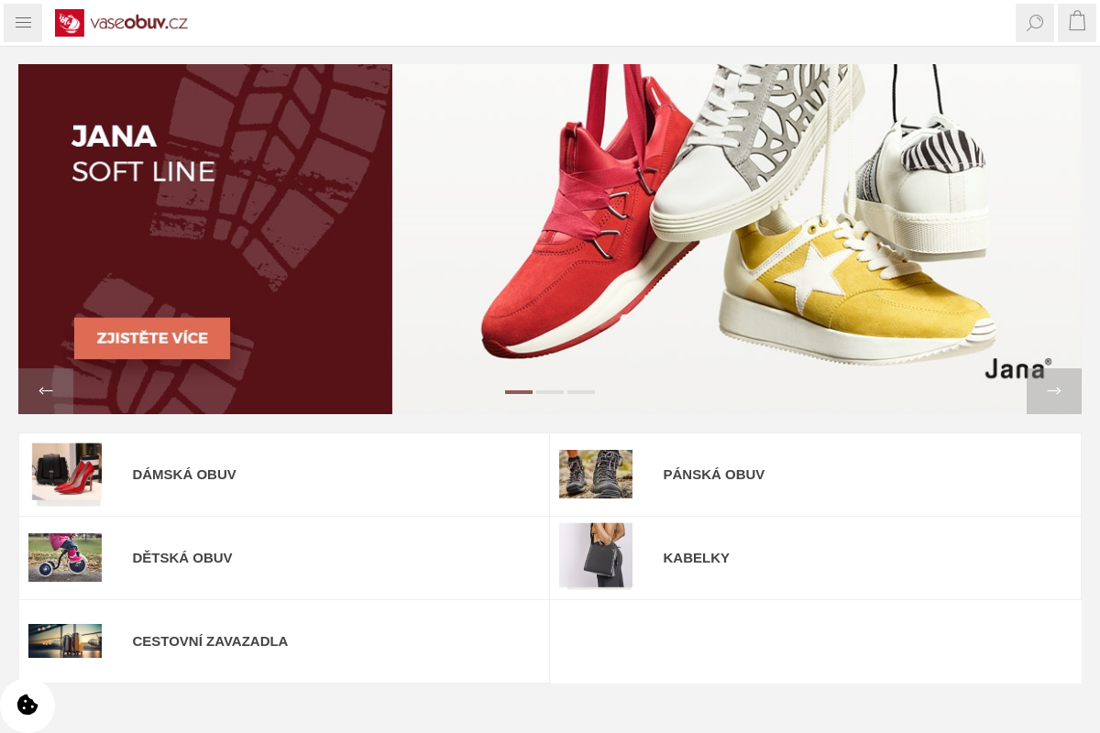Click the hiking boots thumbnail

596,475
